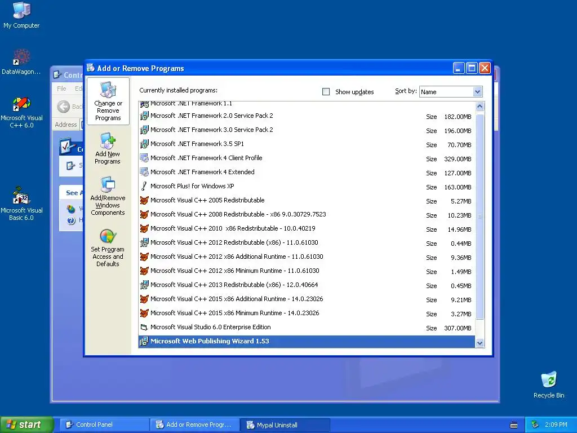Open Set Program Access and Defaults icon
Image resolution: width=577 pixels, height=433 pixels.
coord(108,236)
